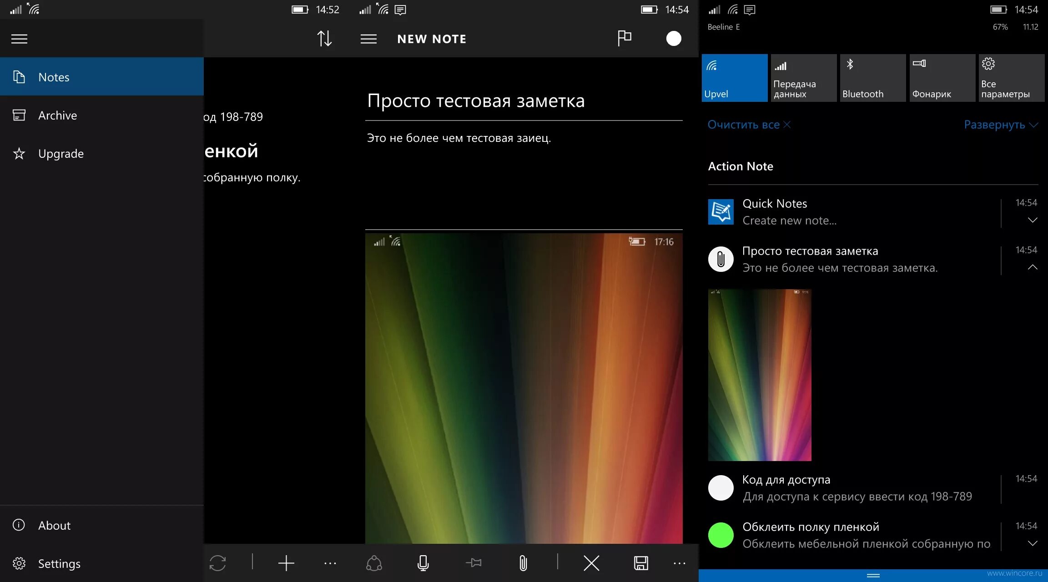This screenshot has width=1048, height=582.
Task: Click the white note color circle
Action: [x=674, y=39]
